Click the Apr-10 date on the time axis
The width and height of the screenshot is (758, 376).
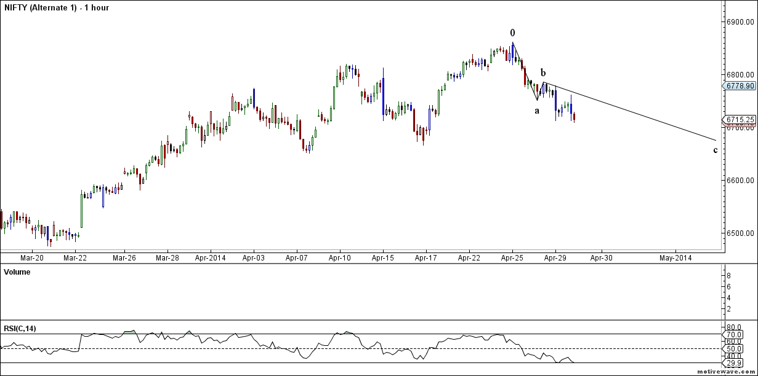[x=340, y=258]
